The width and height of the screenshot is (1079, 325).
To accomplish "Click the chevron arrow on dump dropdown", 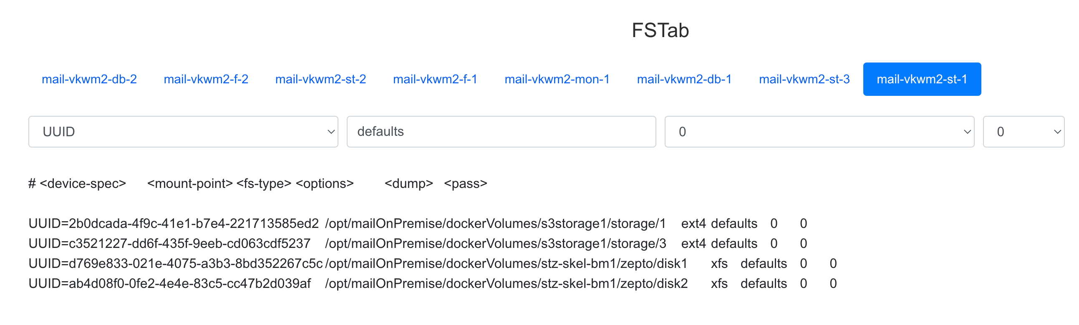I will coord(967,132).
